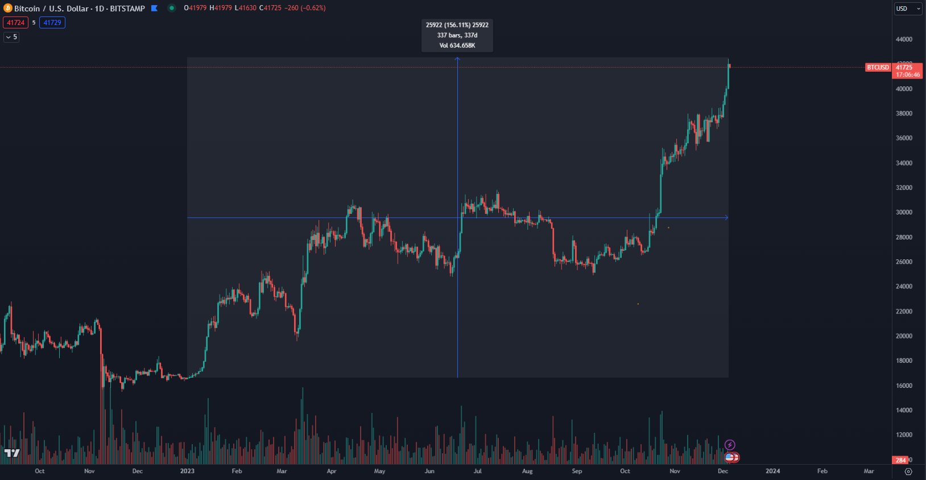
Task: Click the OHLC values in the legend
Action: coord(255,8)
